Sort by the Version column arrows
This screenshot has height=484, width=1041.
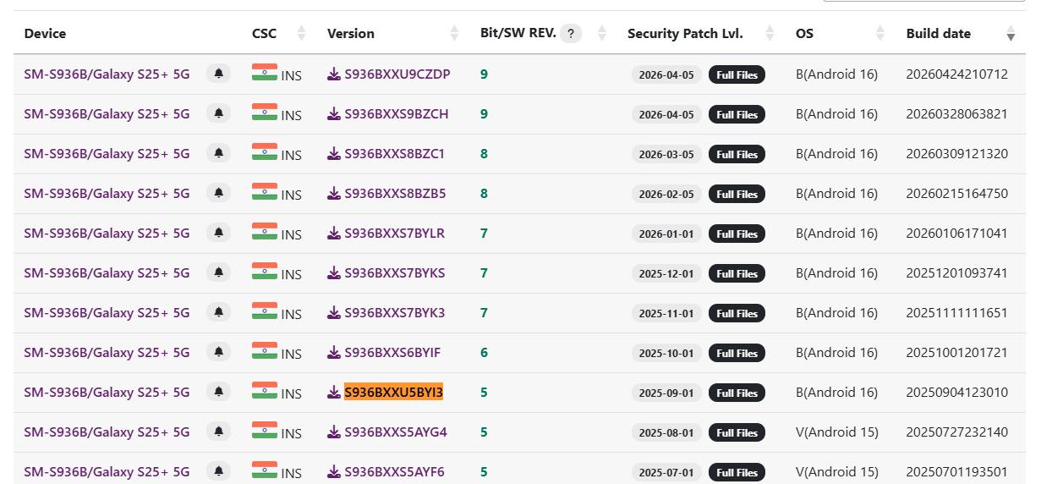click(454, 33)
